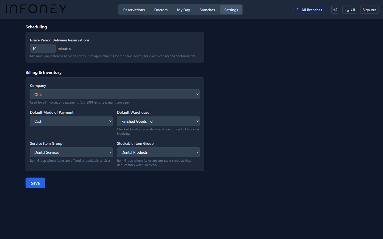The height and width of the screenshot is (239, 383).
Task: Go to the Doctors tab
Action: tap(161, 10)
